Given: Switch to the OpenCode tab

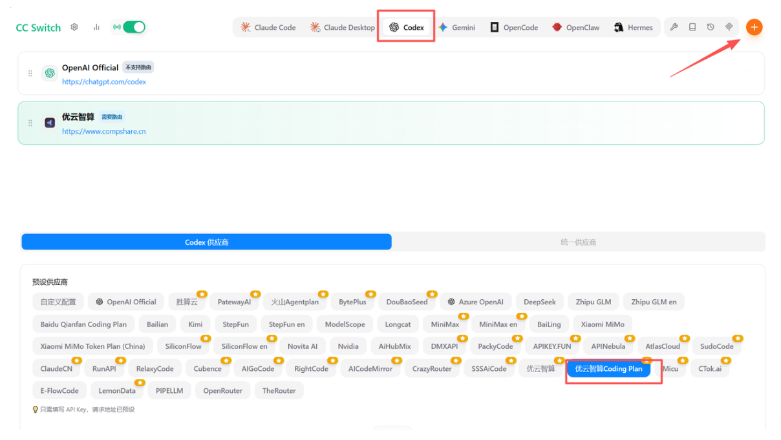Looking at the screenshot, I should coord(514,27).
